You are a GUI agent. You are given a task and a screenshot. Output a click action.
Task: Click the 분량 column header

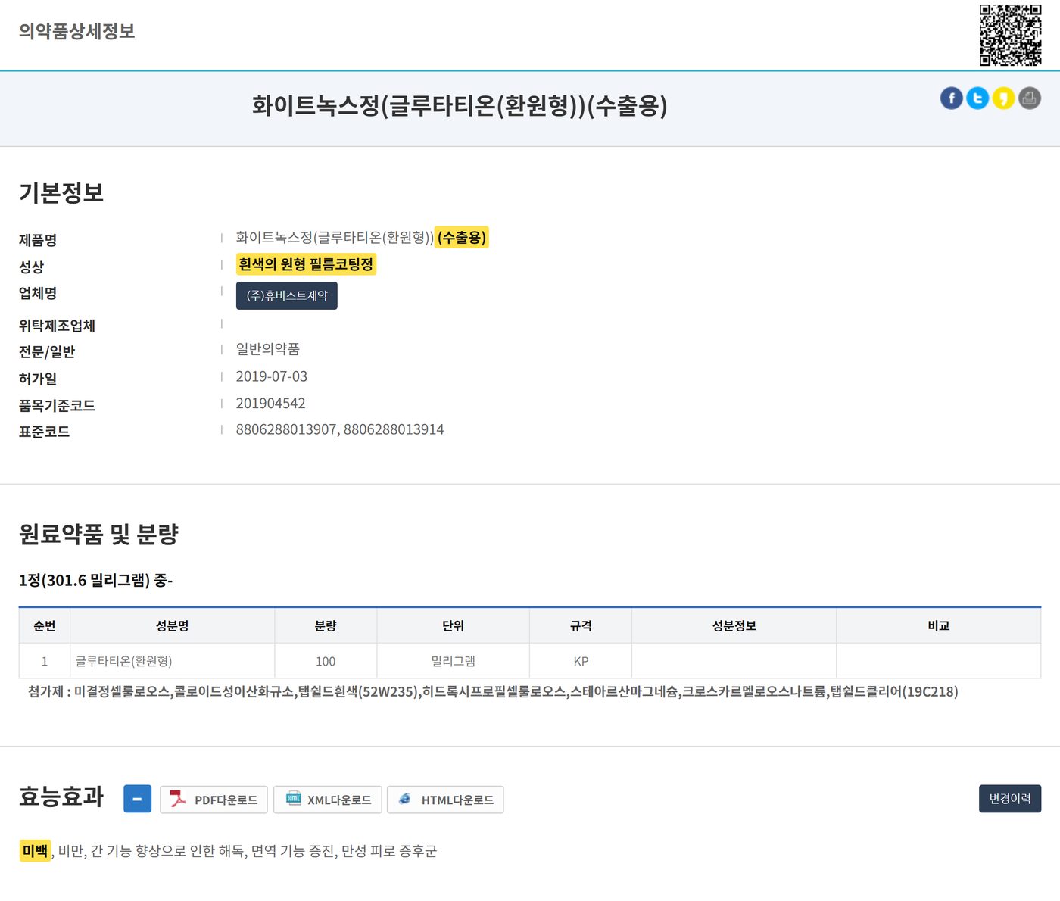(326, 625)
